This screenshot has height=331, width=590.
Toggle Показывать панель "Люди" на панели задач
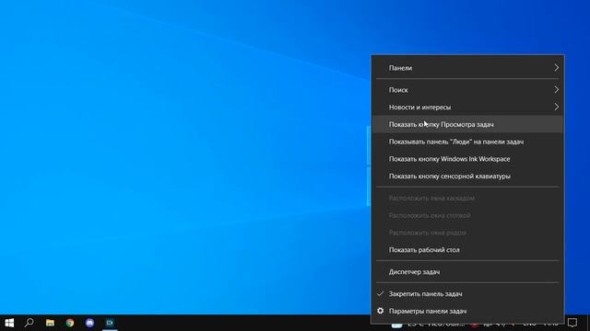467,142
